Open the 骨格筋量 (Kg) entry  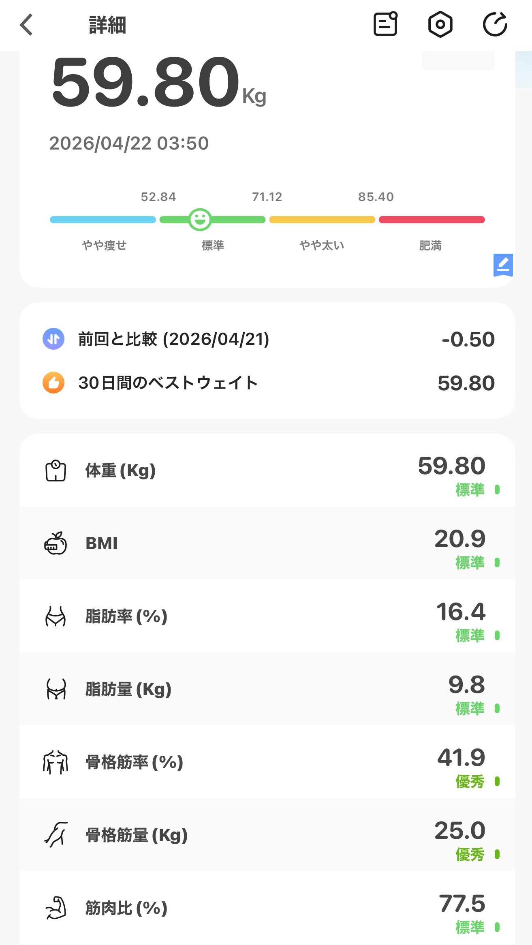pos(267,835)
